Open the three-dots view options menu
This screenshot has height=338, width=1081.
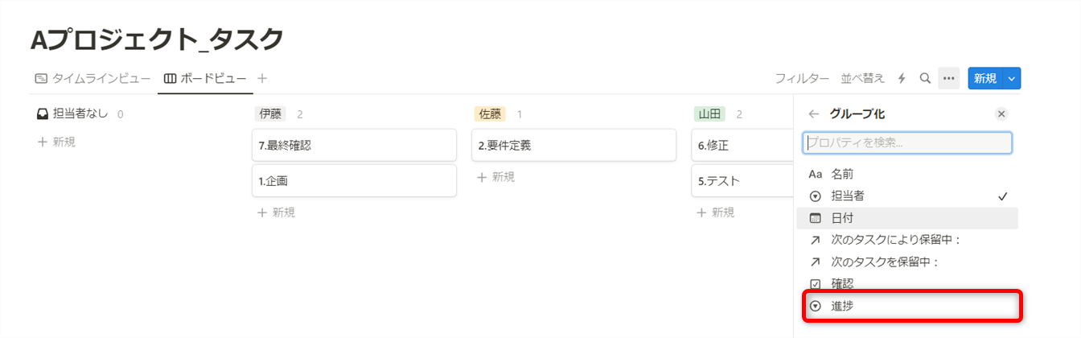click(949, 78)
